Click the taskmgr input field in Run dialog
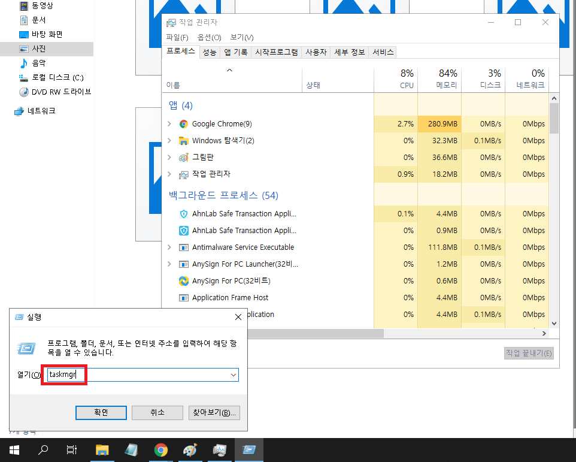 [143, 375]
